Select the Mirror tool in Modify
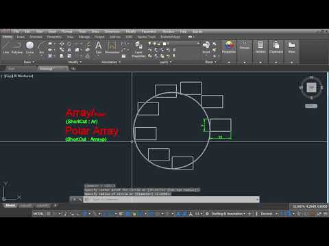329x246 pixels. pyautogui.click(x=69, y=50)
